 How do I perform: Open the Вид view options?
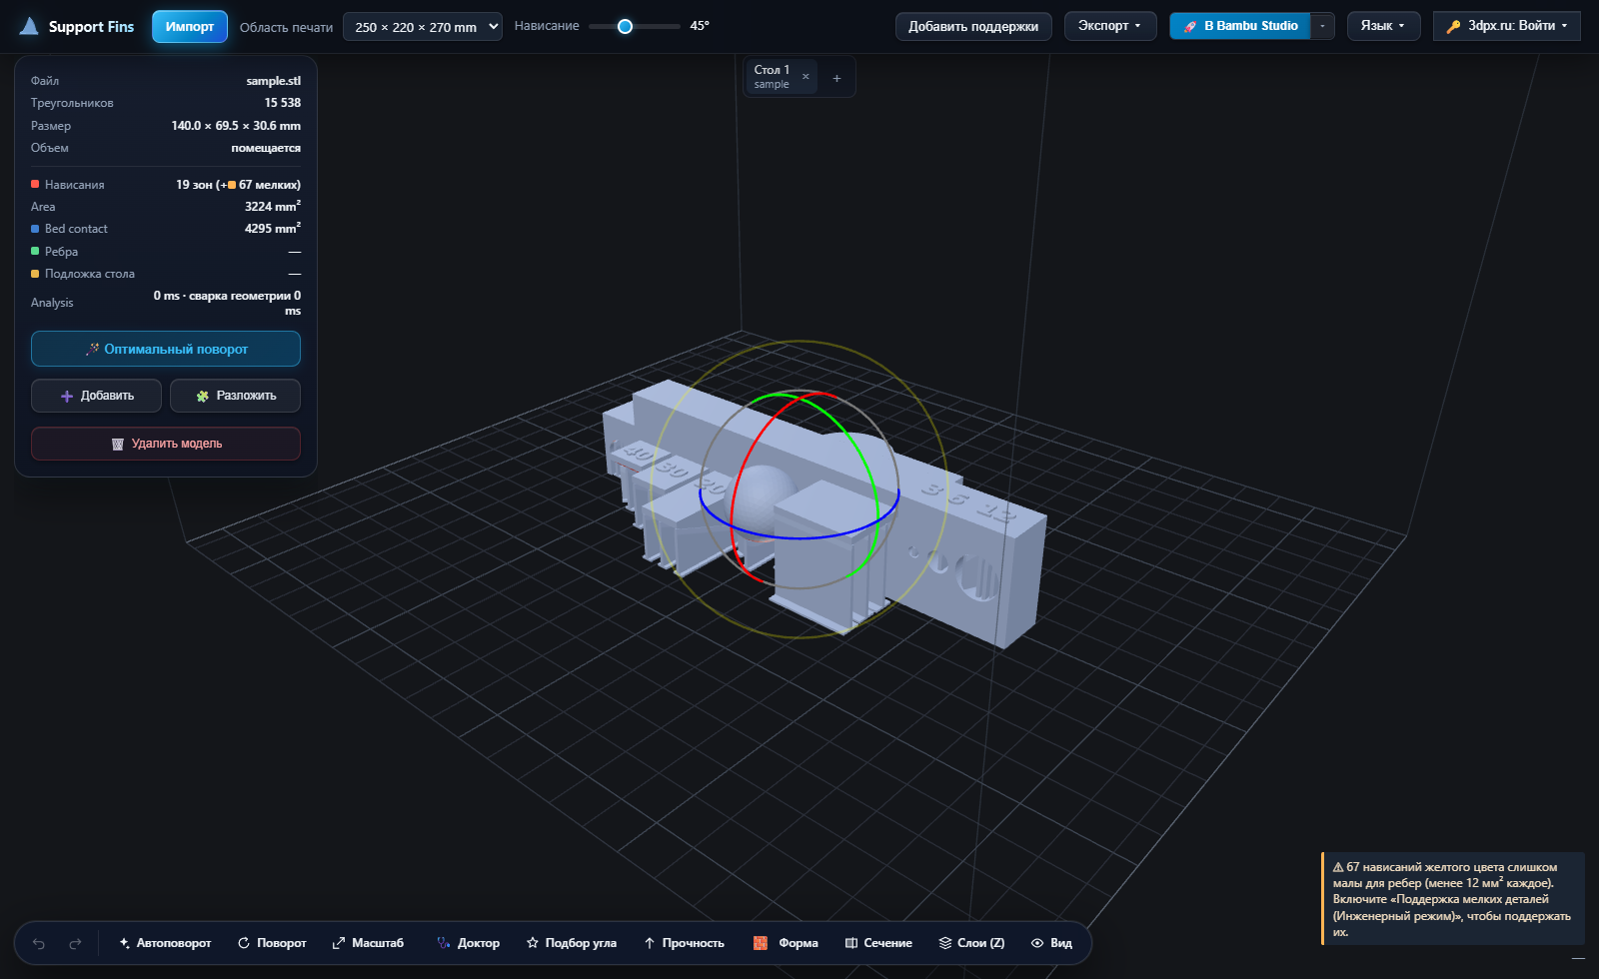(x=1051, y=943)
